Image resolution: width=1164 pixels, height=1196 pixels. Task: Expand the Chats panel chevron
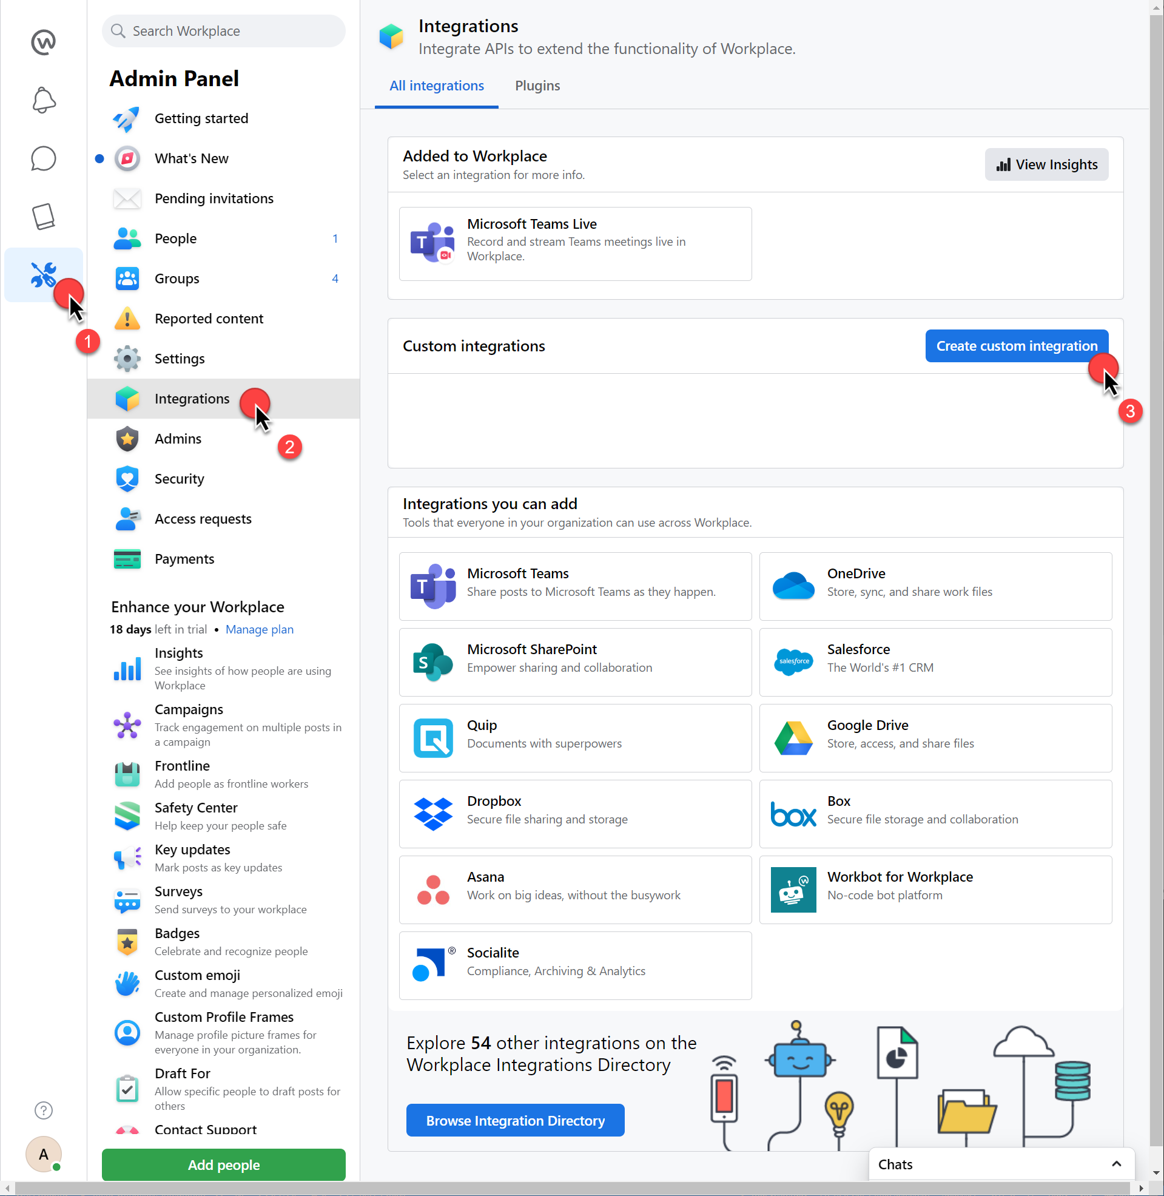tap(1115, 1164)
